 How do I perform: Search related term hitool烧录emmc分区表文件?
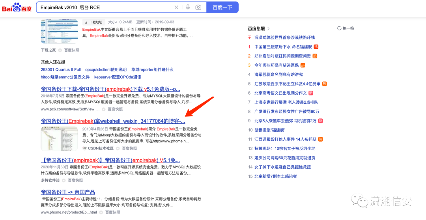coord(65,77)
